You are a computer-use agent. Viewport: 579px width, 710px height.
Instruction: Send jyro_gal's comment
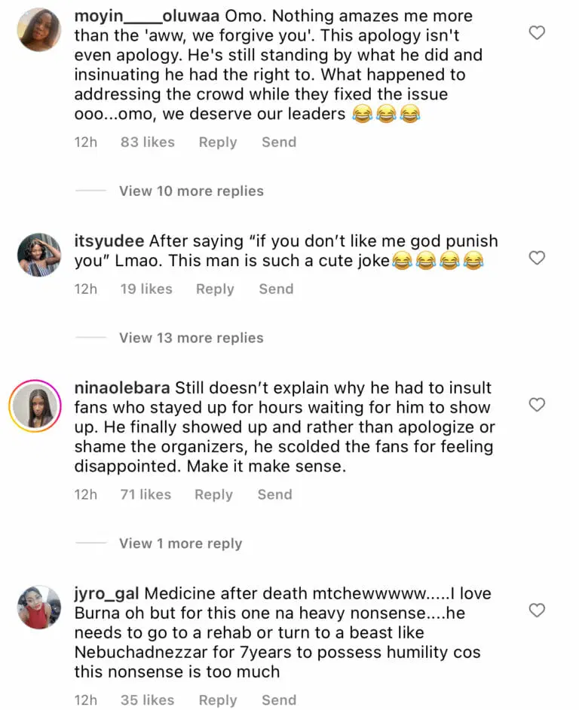coord(279,700)
